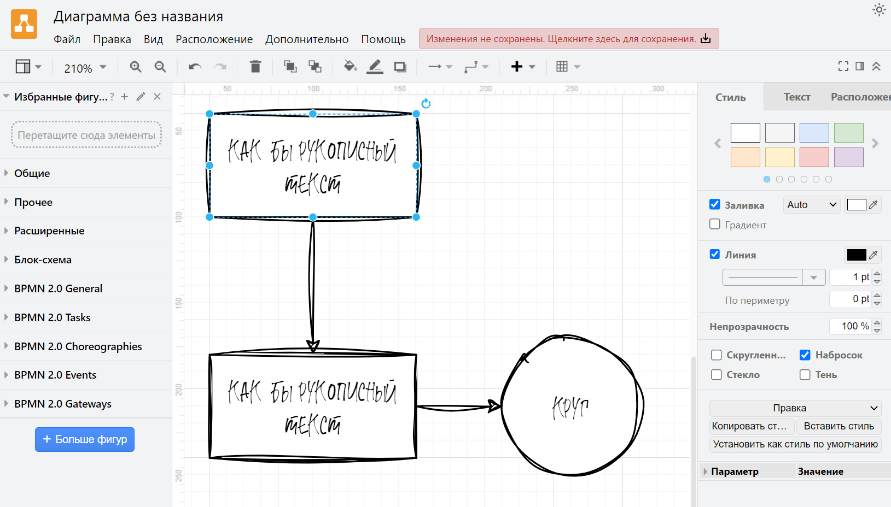The width and height of the screenshot is (891, 507).
Task: Switch to the Текст tab
Action: click(x=796, y=97)
